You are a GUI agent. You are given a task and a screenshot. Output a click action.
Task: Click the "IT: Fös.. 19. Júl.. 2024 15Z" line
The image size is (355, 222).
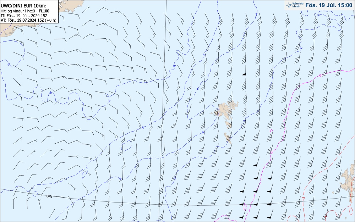[x=24, y=16]
